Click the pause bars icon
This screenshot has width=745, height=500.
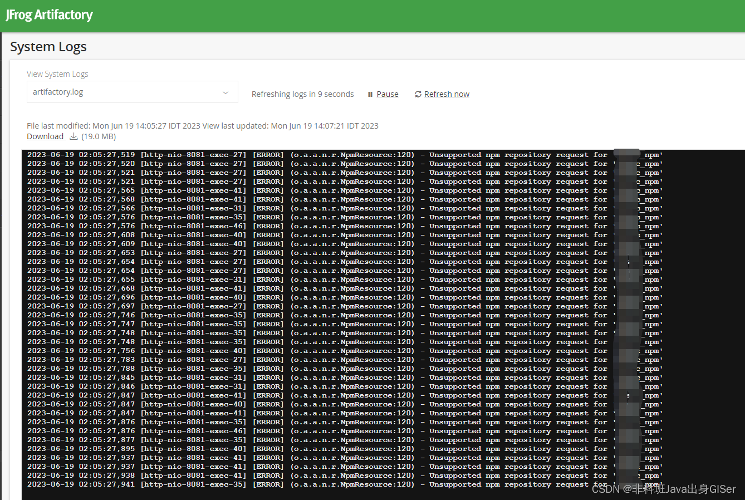[370, 95]
